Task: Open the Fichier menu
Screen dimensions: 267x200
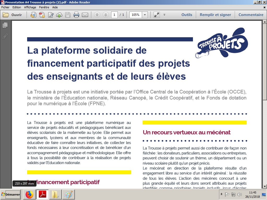Action: pos(5,7)
